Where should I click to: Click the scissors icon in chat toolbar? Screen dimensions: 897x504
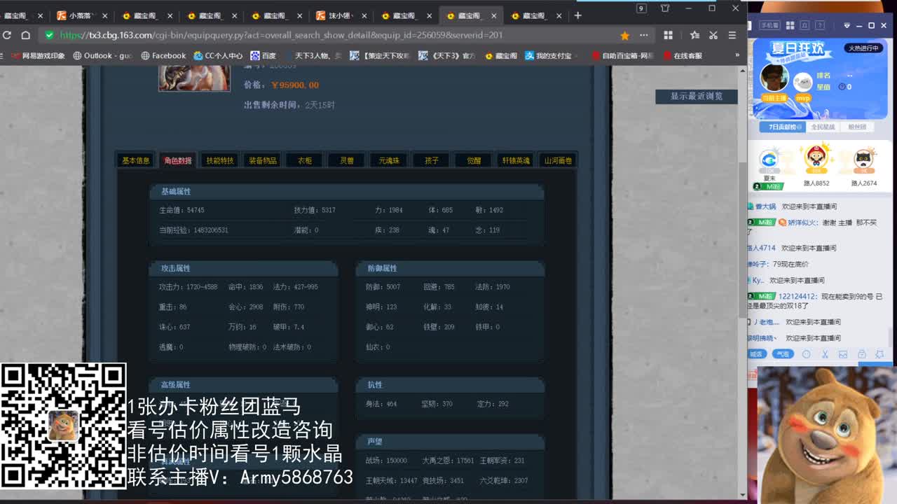coord(825,354)
